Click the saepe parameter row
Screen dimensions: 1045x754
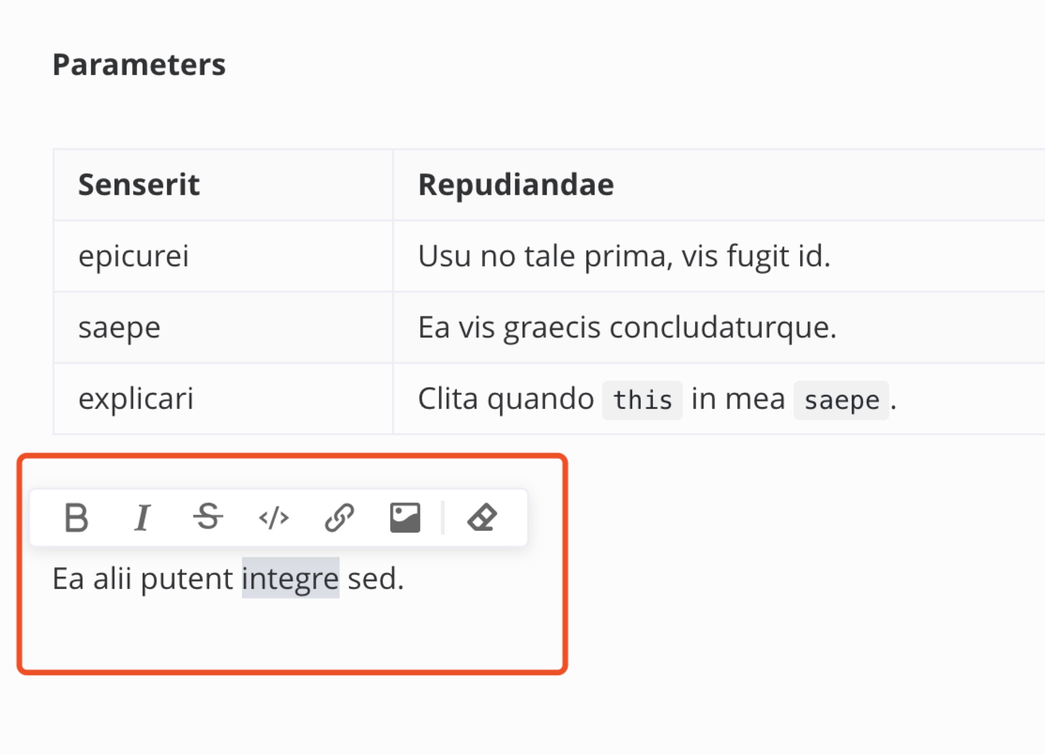(119, 327)
